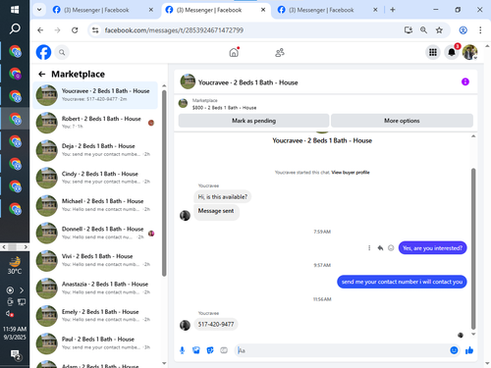Click Mark as pending
The image size is (491, 368).
pyautogui.click(x=253, y=121)
